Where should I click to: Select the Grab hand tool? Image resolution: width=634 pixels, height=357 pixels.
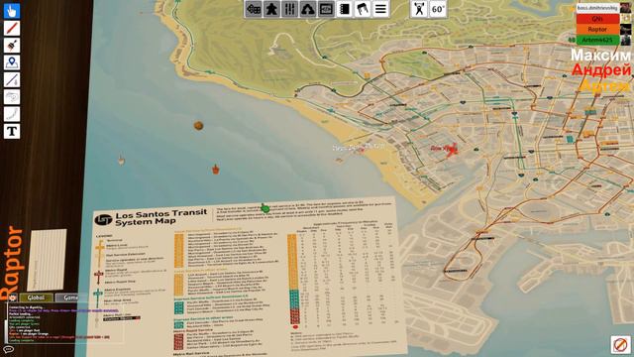[12, 11]
